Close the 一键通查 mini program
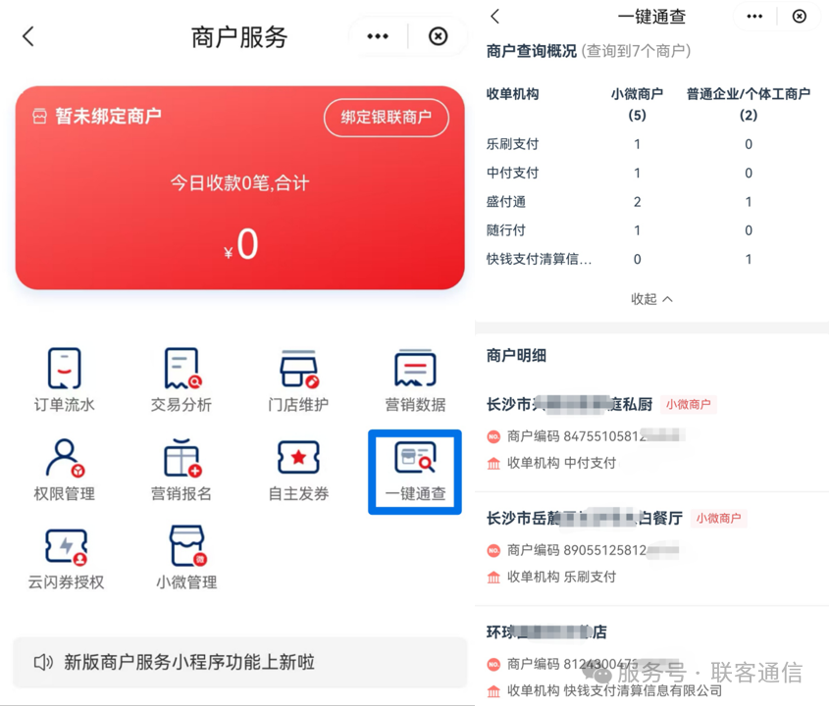Screen dimensions: 830x706 (800, 17)
